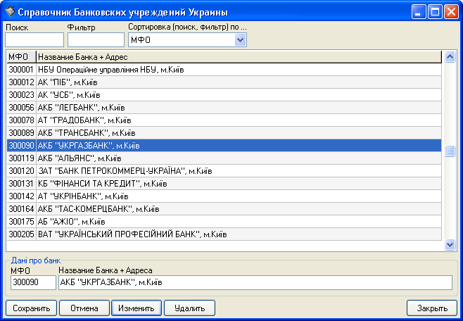Click the vertical scrollbar thumb
The height and width of the screenshot is (321, 463).
click(450, 151)
